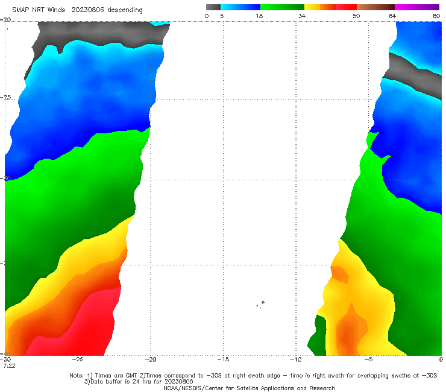Click the longitude label "-25" on bottom axis

point(78,359)
